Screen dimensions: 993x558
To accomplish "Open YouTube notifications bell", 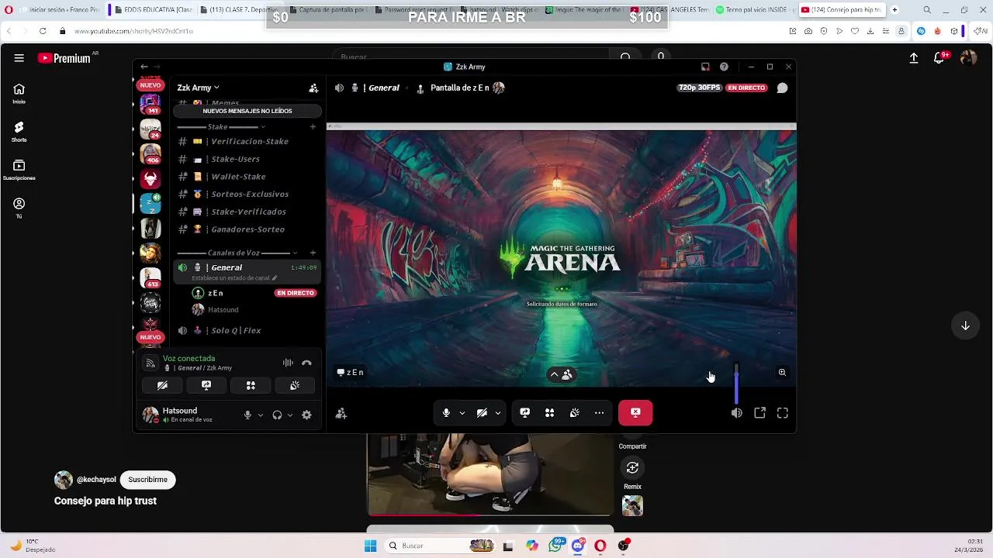I will tap(939, 58).
